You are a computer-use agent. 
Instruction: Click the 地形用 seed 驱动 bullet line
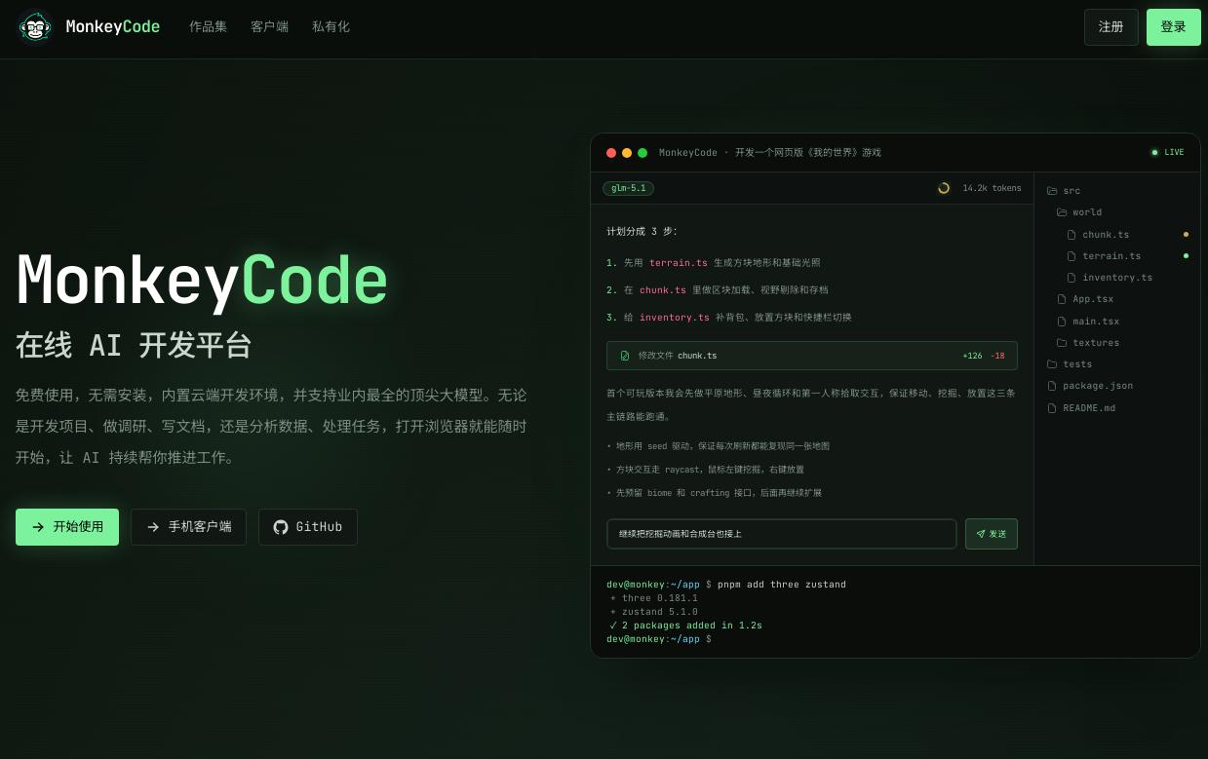tap(718, 446)
